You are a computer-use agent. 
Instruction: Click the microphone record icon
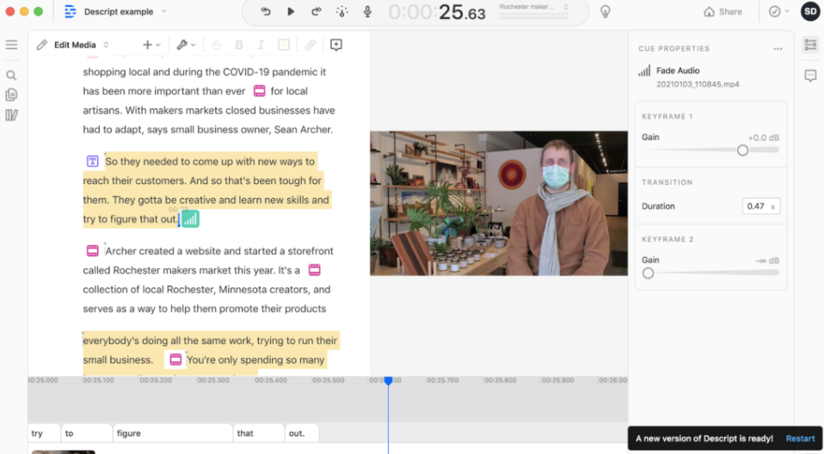click(367, 11)
